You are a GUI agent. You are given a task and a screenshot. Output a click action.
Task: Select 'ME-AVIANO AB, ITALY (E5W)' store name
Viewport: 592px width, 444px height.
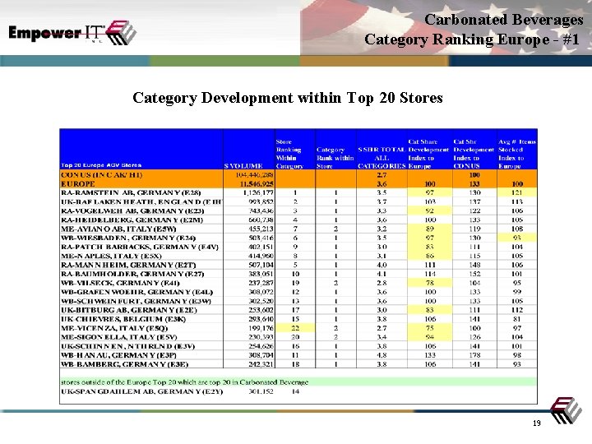pos(118,229)
